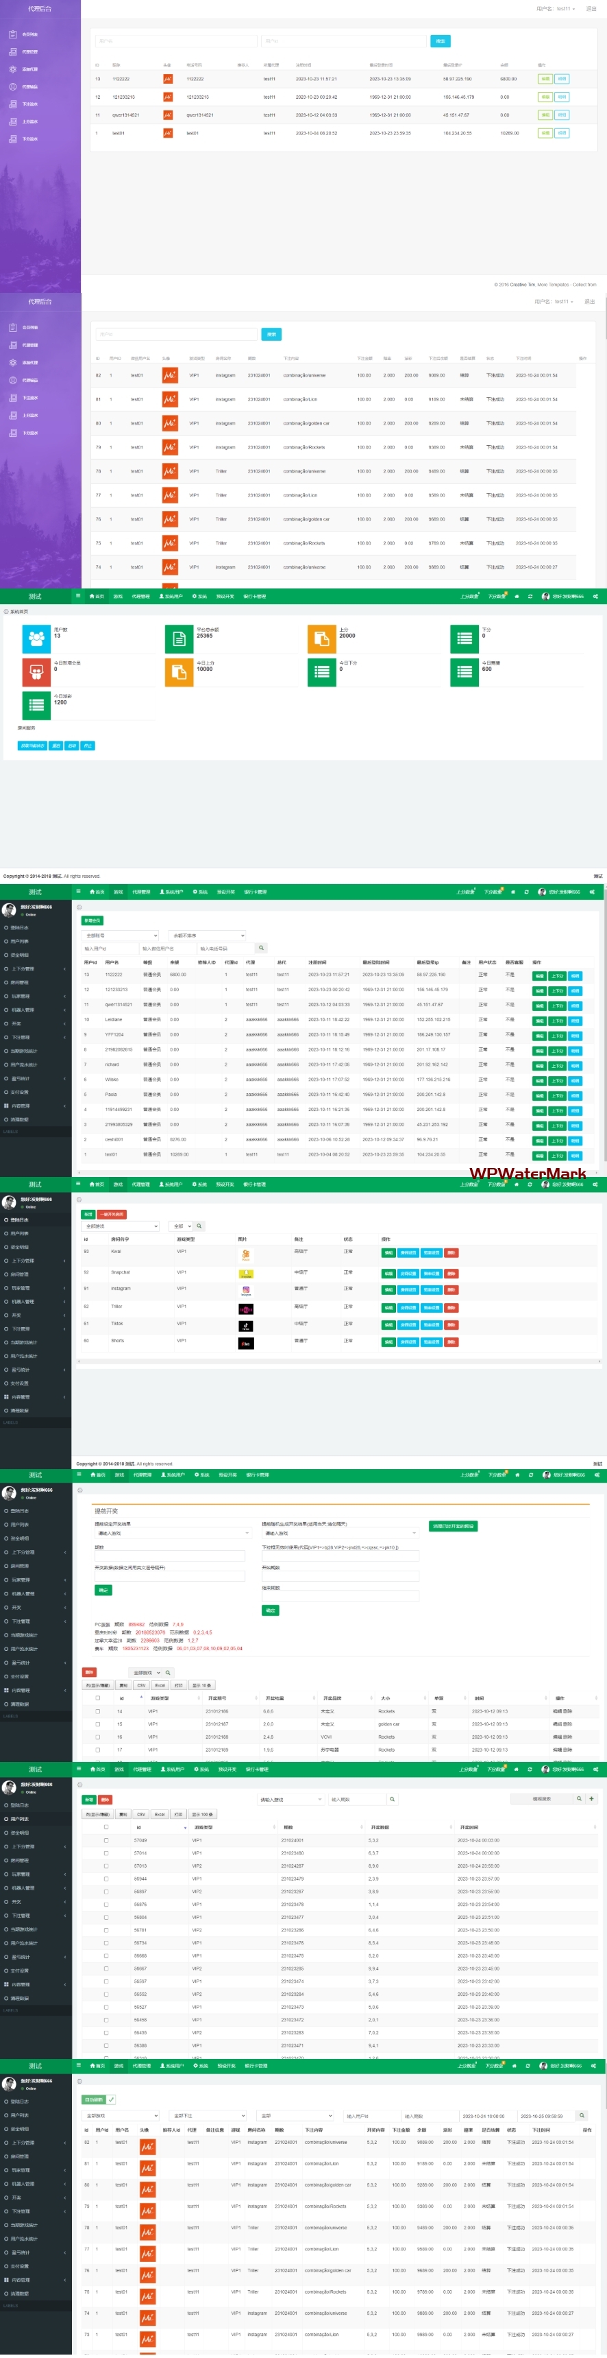Click the orange icon beside 上分 20000
607x2358 pixels.
[322, 638]
